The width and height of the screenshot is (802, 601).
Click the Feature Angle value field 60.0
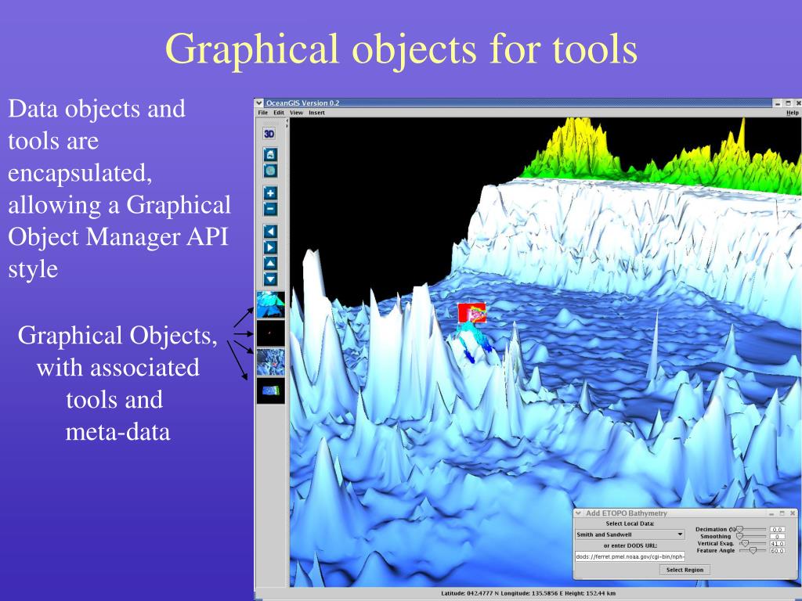pyautogui.click(x=778, y=550)
